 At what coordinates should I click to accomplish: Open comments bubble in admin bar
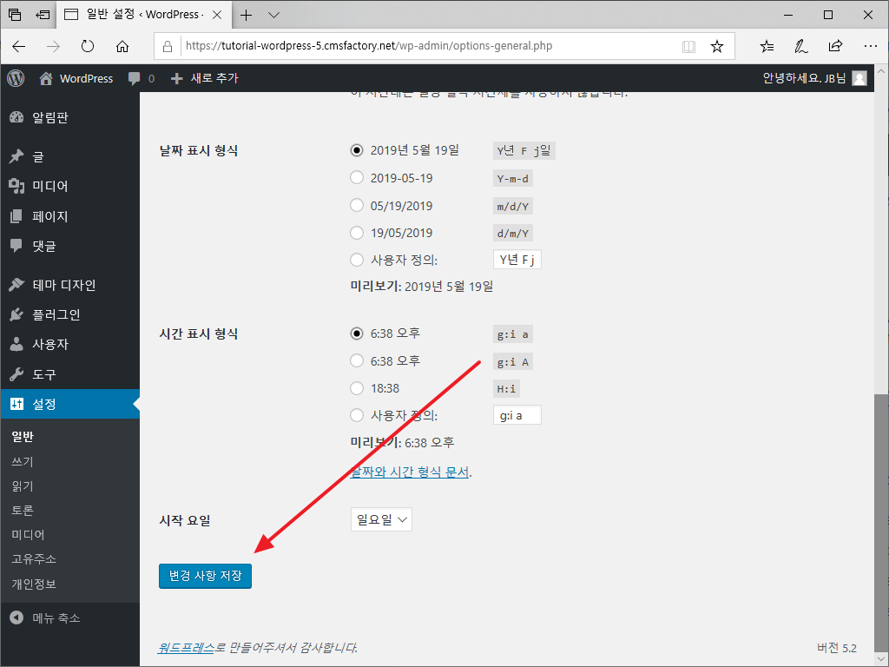141,79
